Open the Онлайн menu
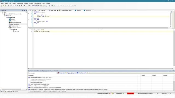The height and width of the screenshot is (98, 175). (26, 3)
